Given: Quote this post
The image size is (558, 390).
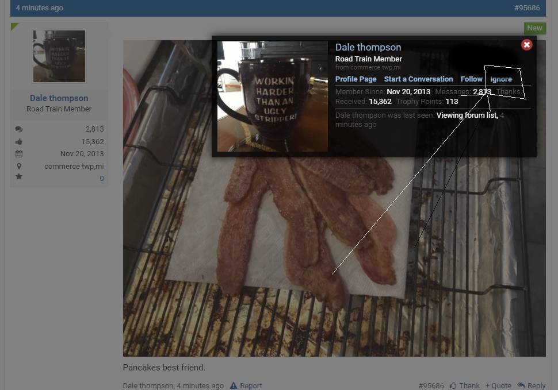Looking at the screenshot, I should (x=498, y=385).
